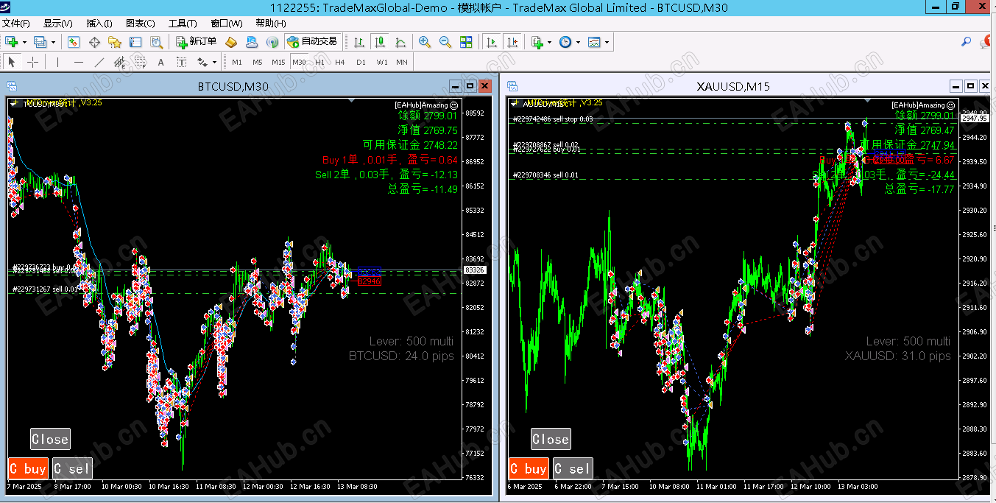Click Close button on XAUUSD chart
The image size is (996, 503).
(551, 439)
